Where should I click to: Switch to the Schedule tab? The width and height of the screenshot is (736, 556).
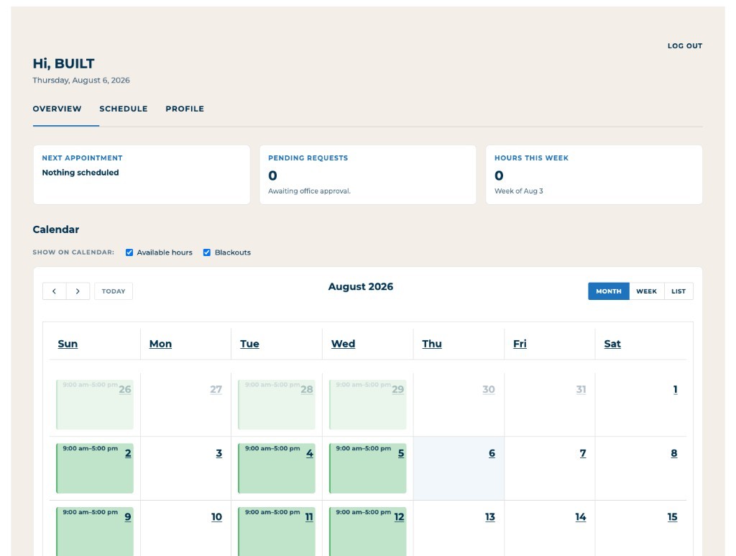tap(124, 109)
